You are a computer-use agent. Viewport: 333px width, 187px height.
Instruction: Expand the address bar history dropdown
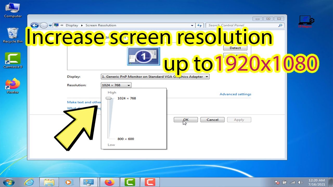tap(192, 25)
